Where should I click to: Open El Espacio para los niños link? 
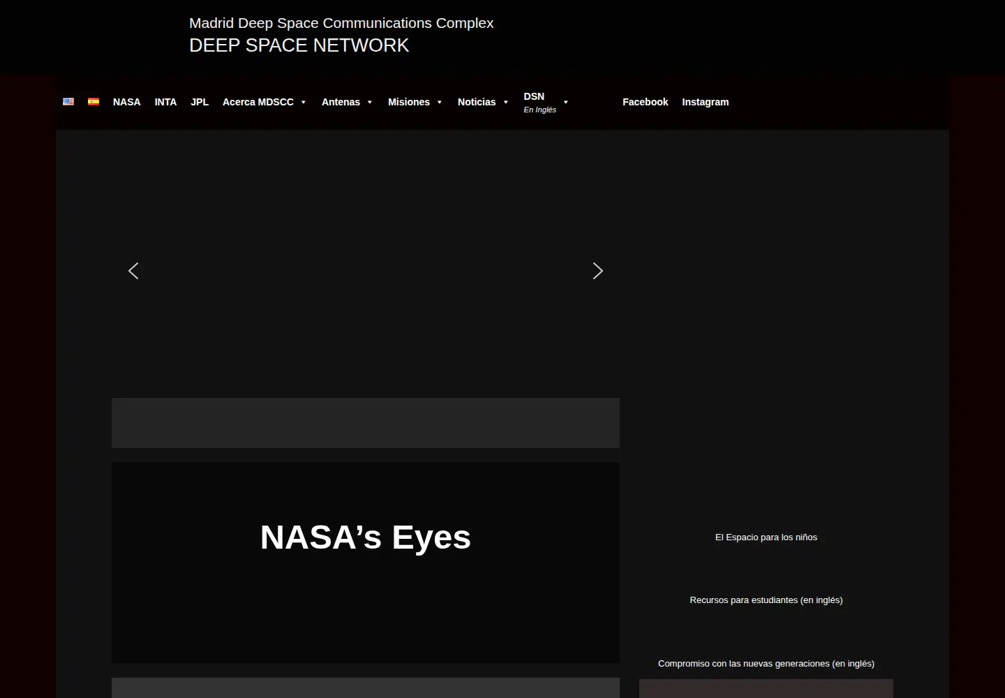[766, 537]
